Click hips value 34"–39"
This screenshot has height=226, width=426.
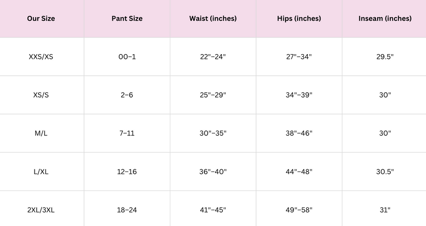299,95
